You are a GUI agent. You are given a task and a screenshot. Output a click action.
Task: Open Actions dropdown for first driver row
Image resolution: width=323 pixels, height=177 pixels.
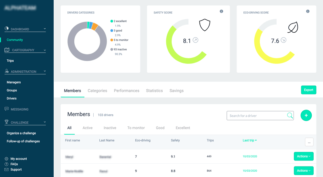(304, 156)
